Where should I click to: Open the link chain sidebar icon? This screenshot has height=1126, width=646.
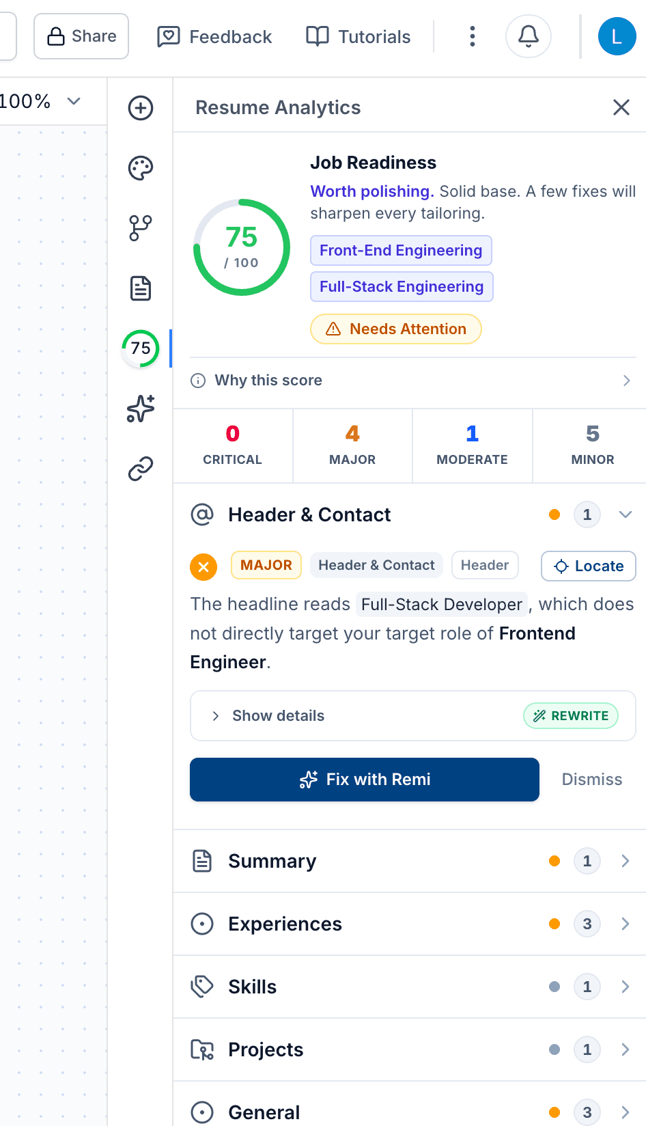[141, 469]
